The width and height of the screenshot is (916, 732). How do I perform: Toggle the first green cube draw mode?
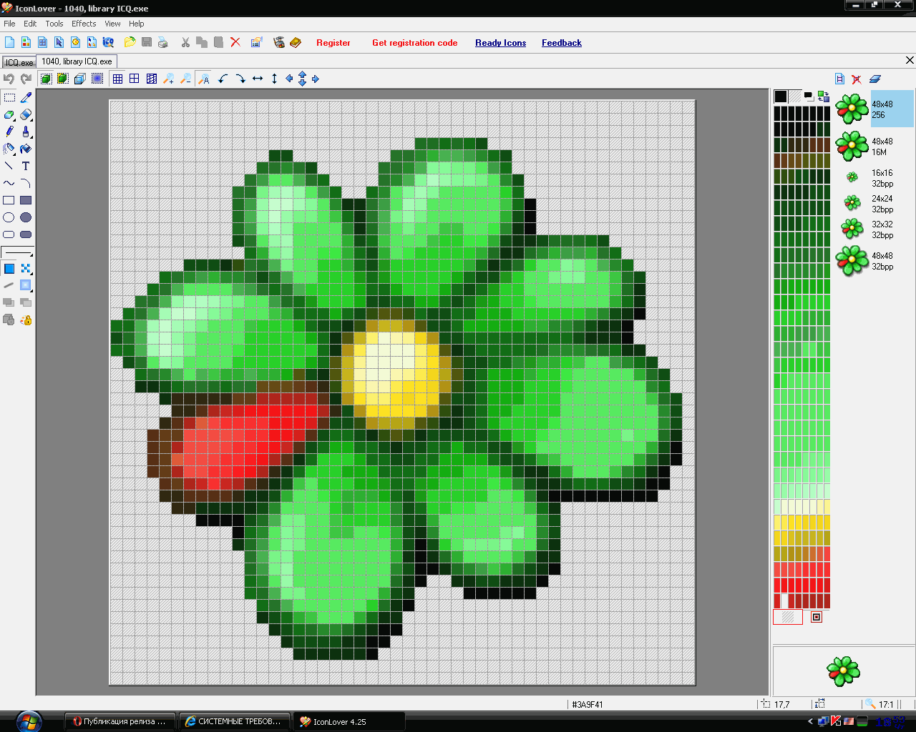coord(46,79)
